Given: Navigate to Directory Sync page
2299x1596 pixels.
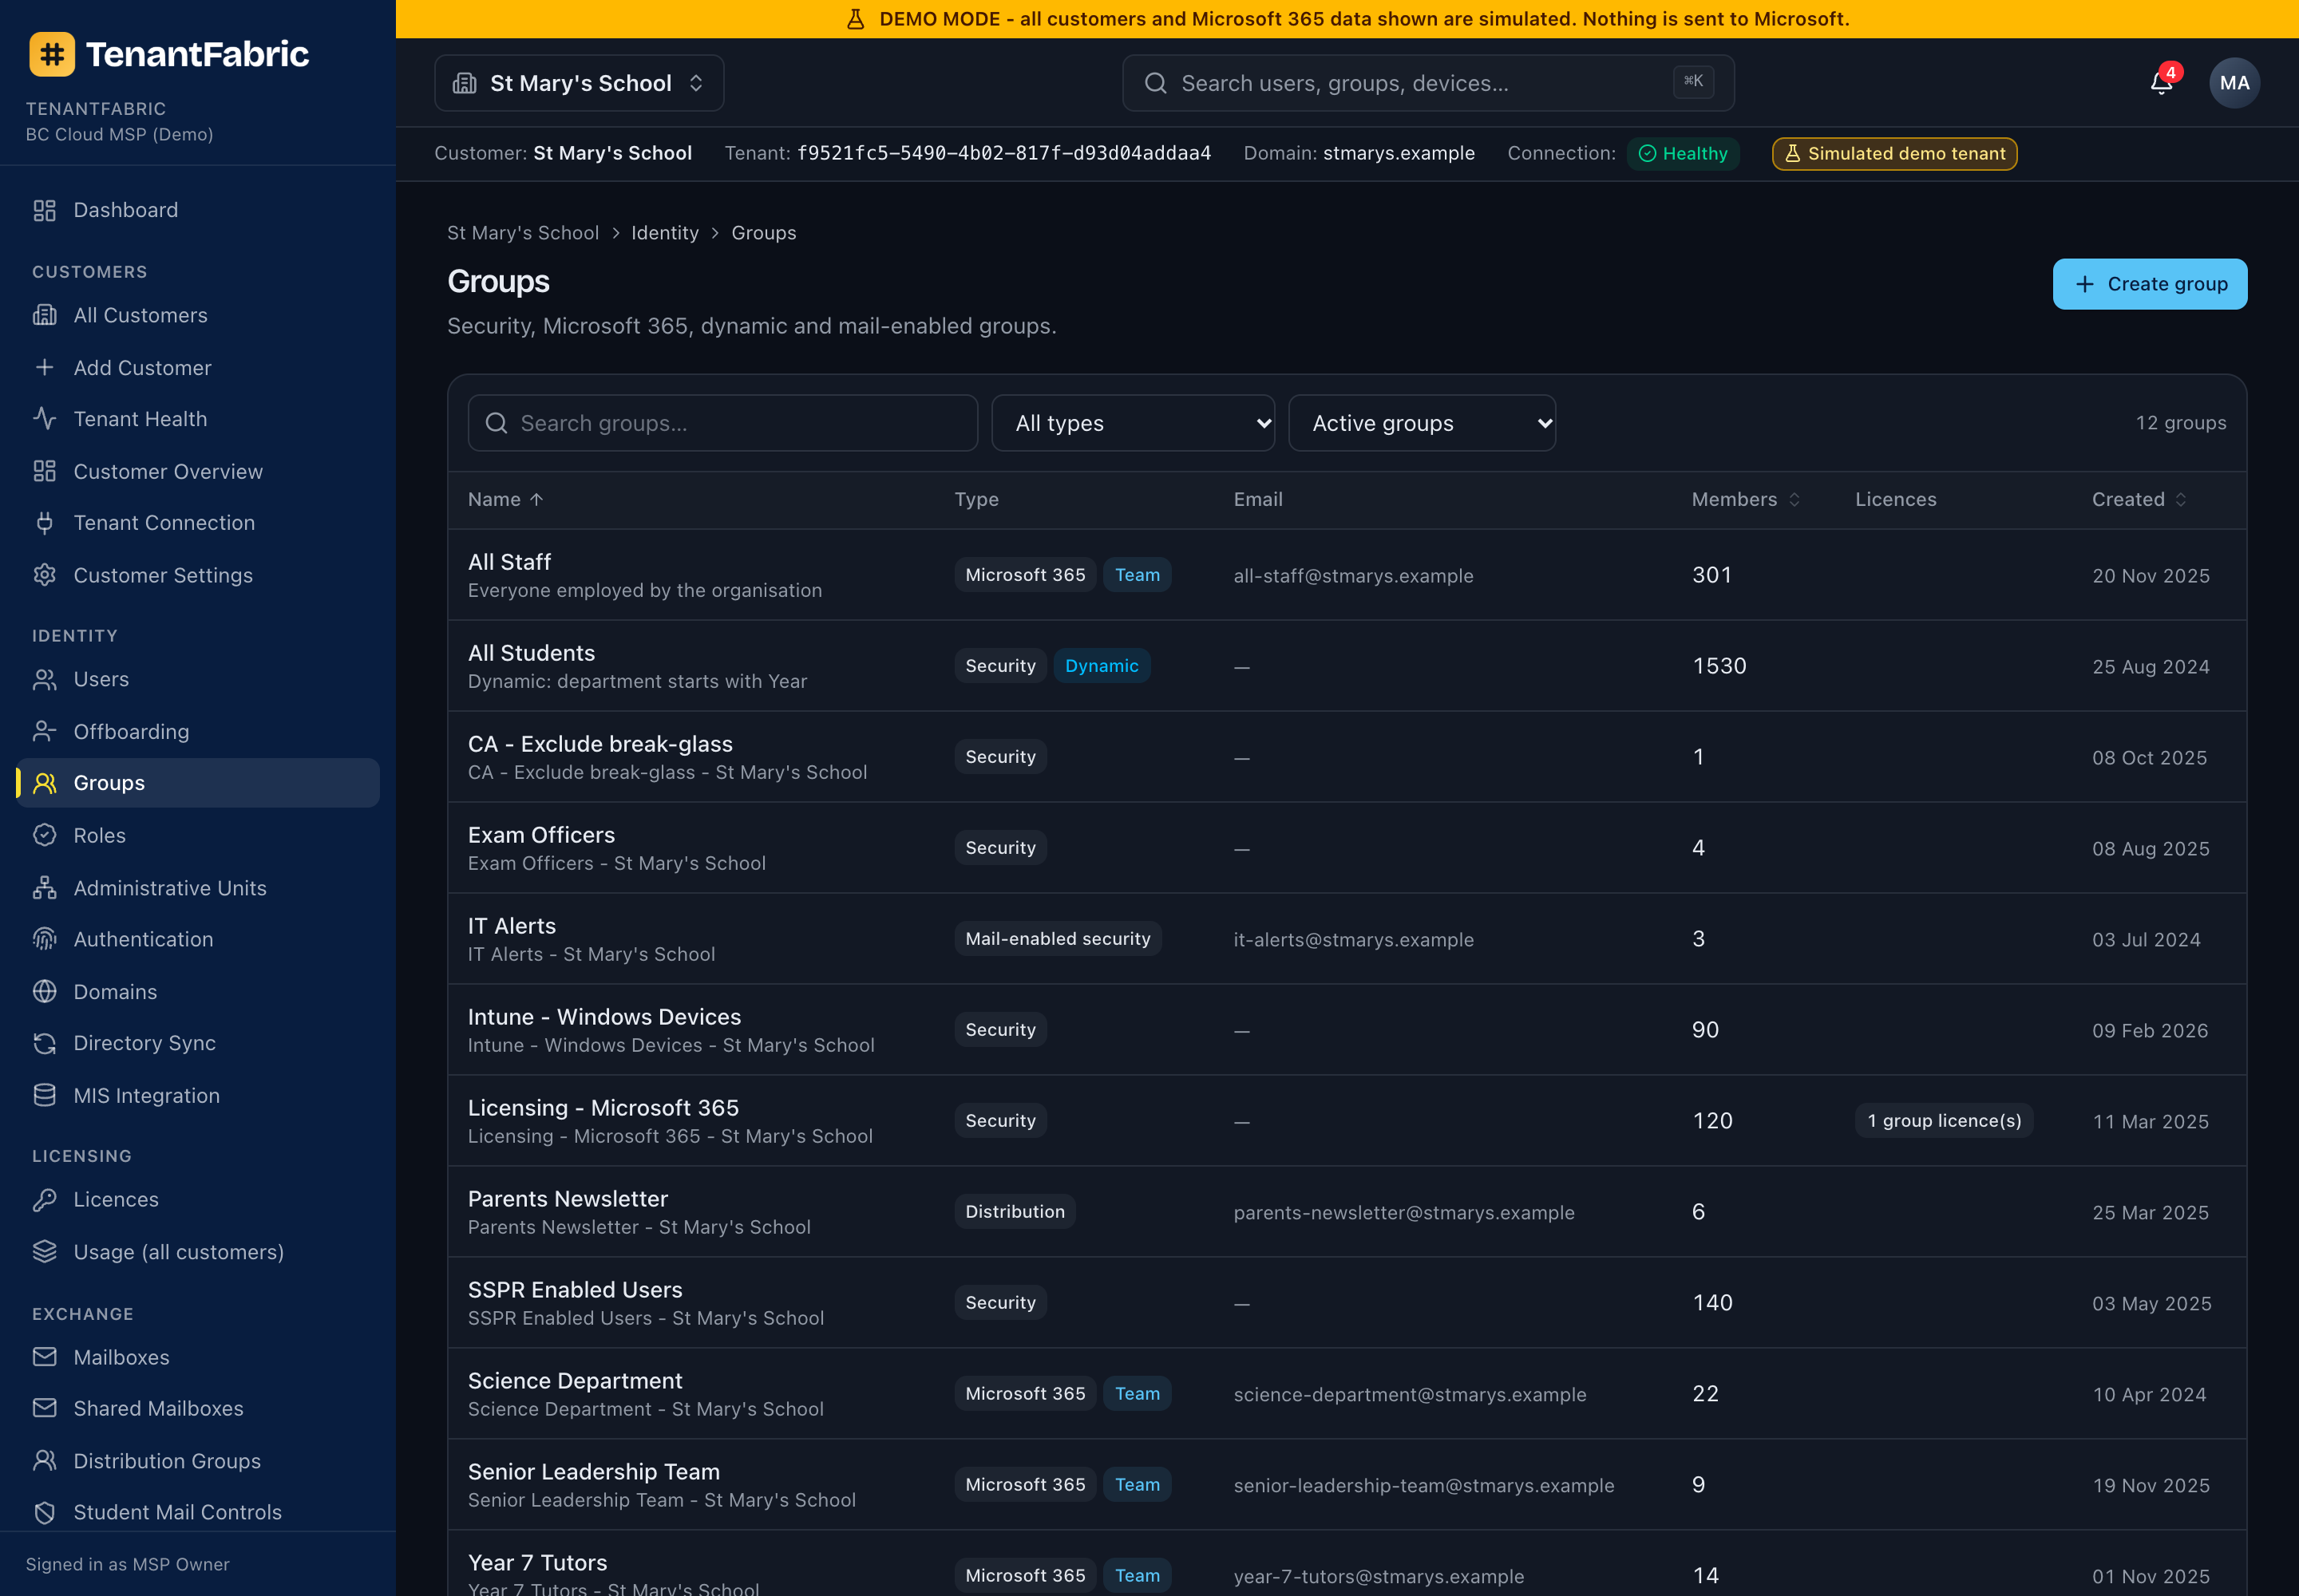Looking at the screenshot, I should point(198,1043).
